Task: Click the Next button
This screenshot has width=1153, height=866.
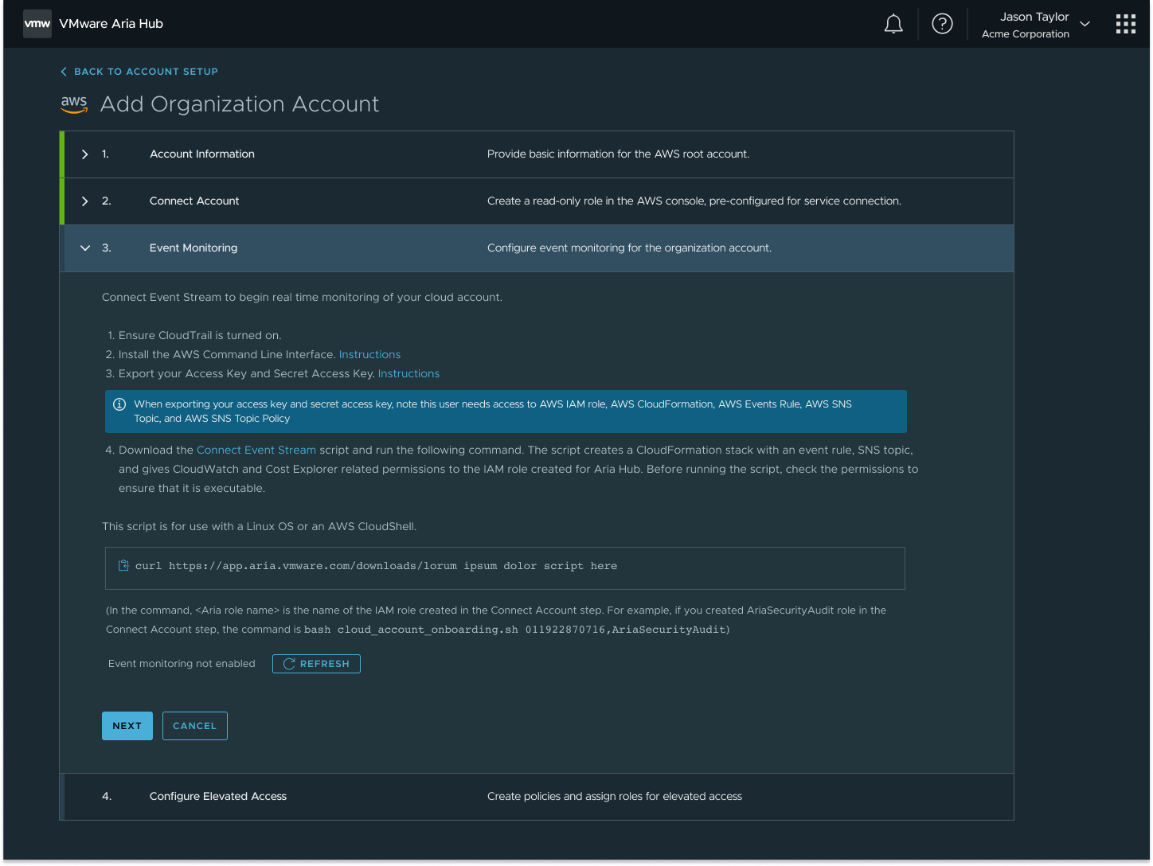Action: pos(127,726)
